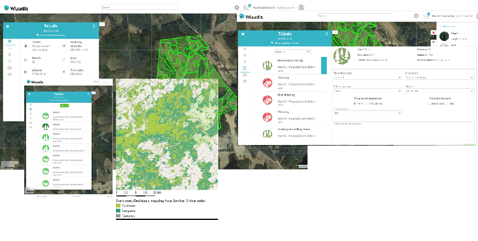
Task: Click the Mechanical clearing Stand 1 tree icon
Action: [x=267, y=66]
